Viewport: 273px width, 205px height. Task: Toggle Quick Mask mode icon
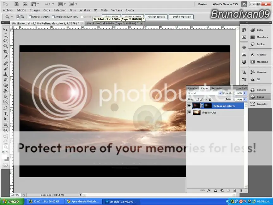pos(5,165)
